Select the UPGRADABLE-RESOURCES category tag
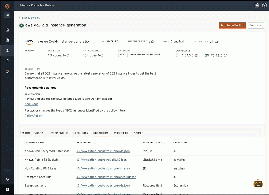The height and width of the screenshot is (195, 269). pos(145,55)
